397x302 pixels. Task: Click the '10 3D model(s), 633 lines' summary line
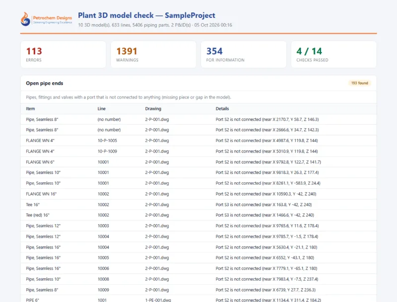tap(155, 25)
